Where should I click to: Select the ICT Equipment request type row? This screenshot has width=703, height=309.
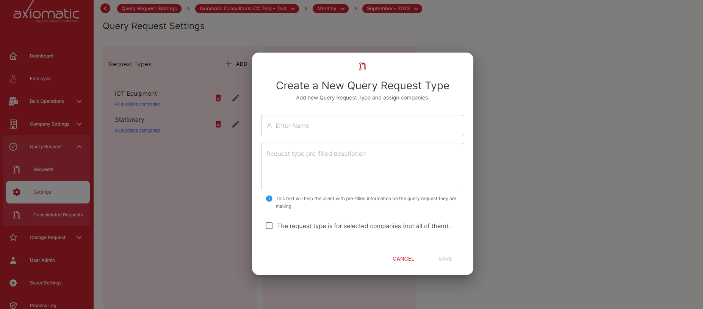coord(180,98)
